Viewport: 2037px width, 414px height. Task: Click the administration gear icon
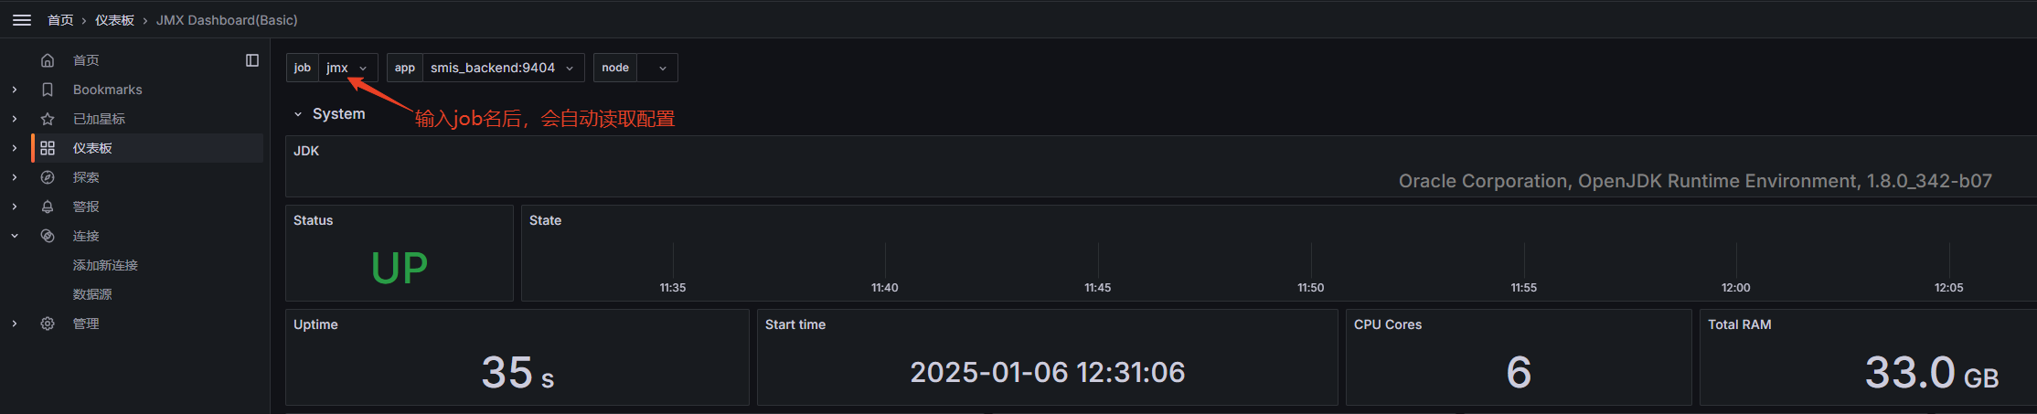tap(48, 324)
